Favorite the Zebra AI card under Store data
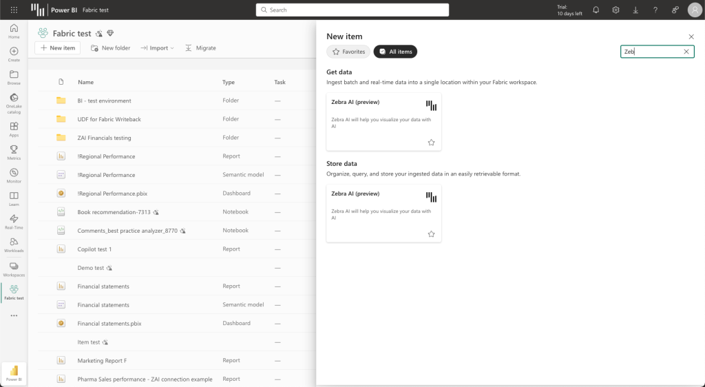The image size is (705, 387). point(431,234)
